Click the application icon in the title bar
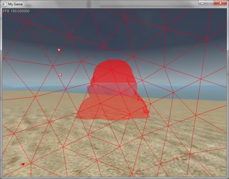 click(x=4, y=3)
